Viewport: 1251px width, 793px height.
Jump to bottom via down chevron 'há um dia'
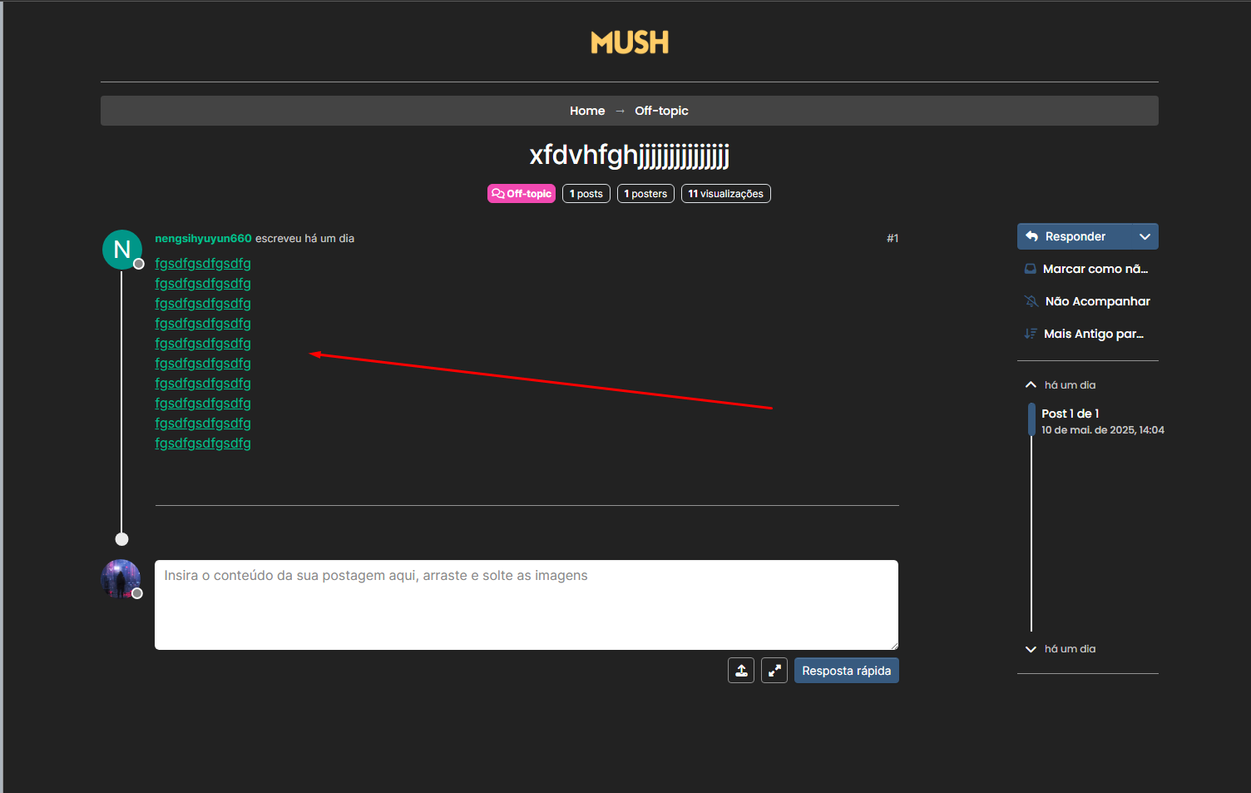tap(1061, 649)
